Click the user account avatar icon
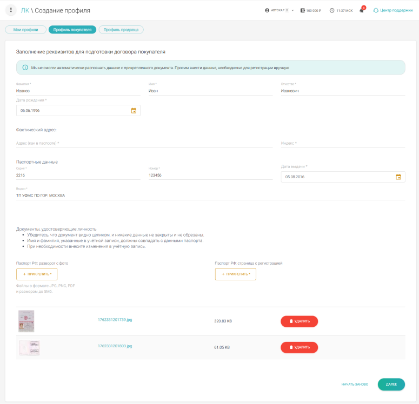Screen dimensions: 419x404 [x=267, y=10]
